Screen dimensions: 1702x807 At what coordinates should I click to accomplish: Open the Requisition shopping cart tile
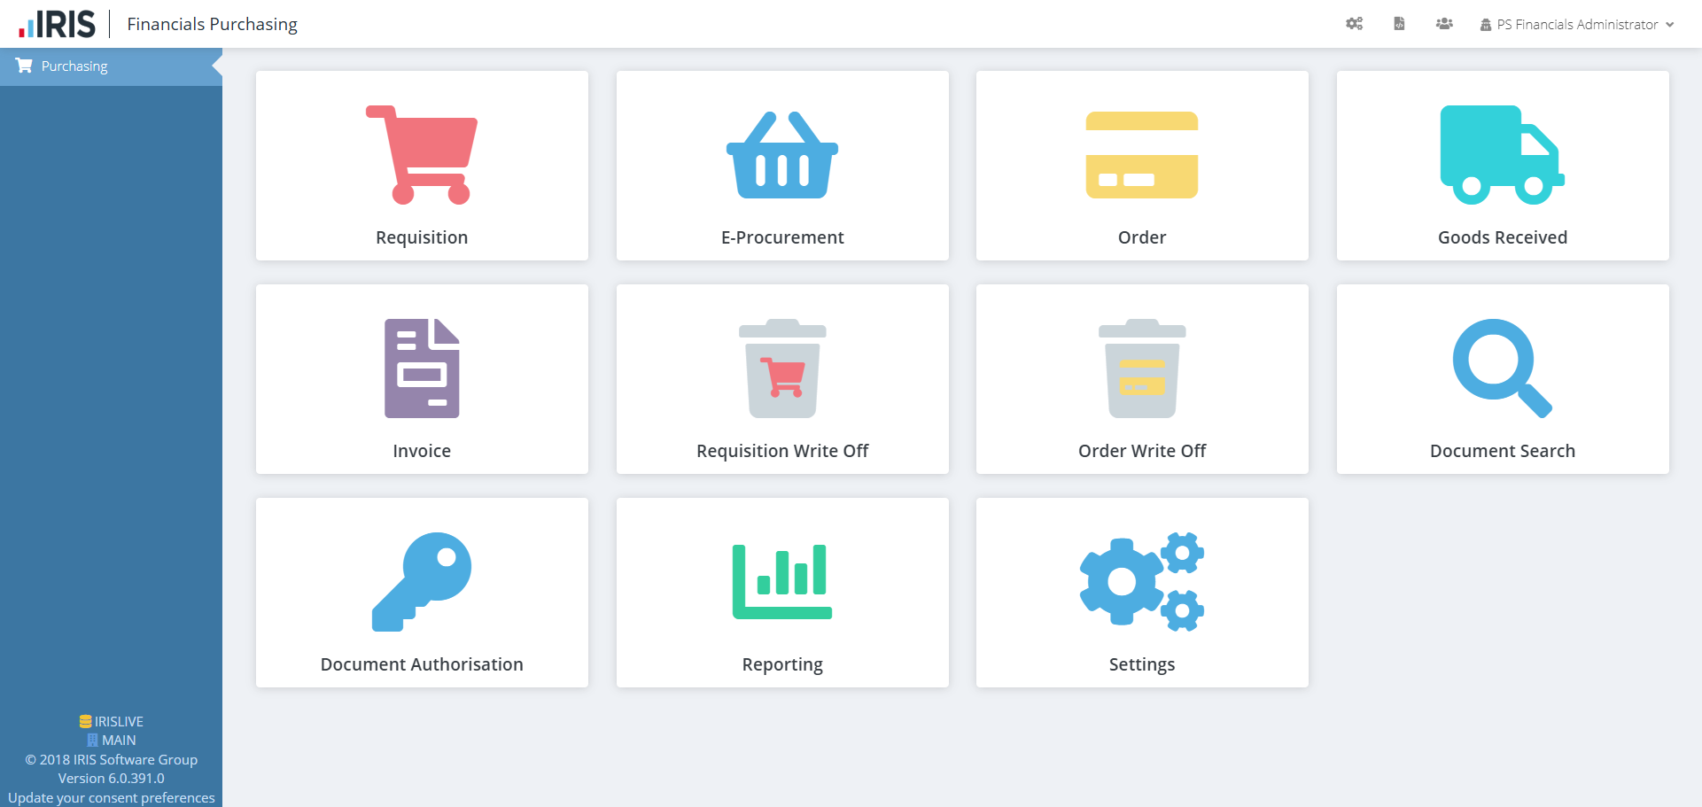coord(422,166)
